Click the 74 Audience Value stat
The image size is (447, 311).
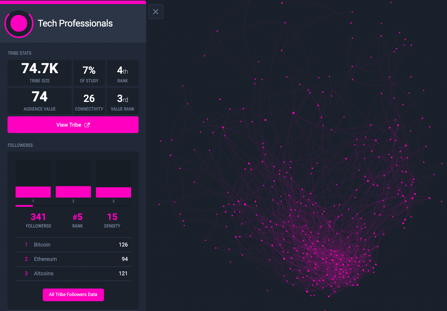[x=40, y=101]
